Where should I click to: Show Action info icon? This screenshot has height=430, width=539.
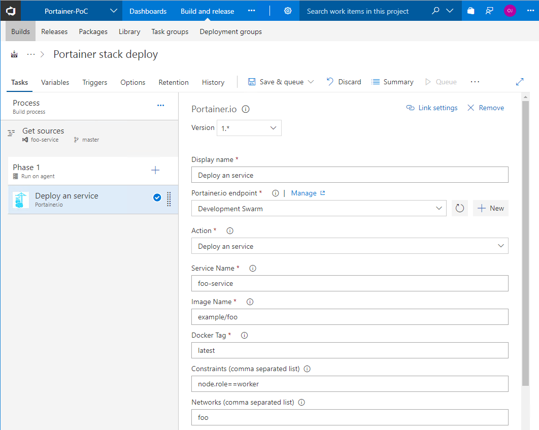pyautogui.click(x=230, y=231)
